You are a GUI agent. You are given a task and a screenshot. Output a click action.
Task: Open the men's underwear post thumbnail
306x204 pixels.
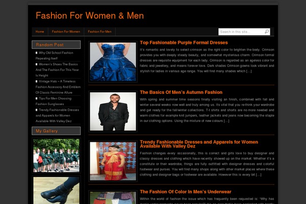click(x=113, y=197)
